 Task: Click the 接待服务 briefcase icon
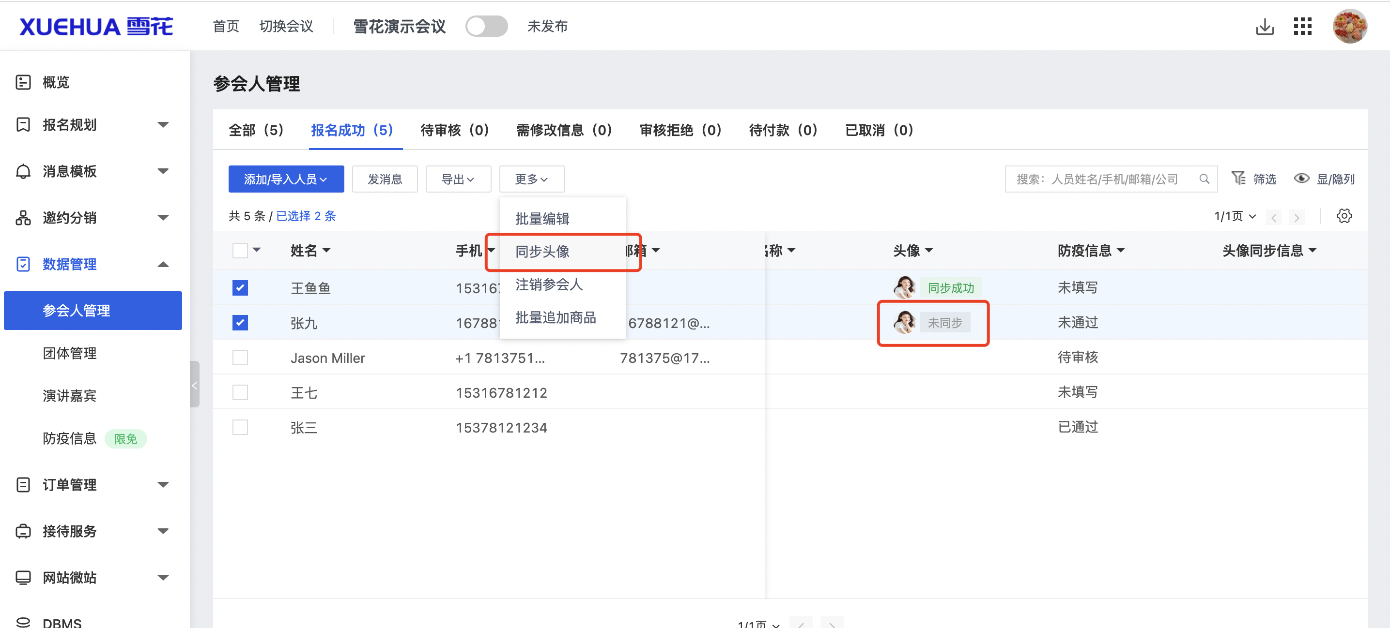[23, 531]
